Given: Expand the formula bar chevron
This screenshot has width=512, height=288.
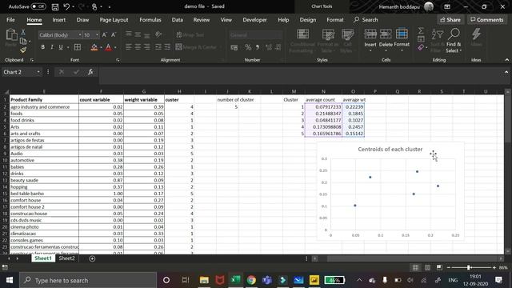Looking at the screenshot, I should (506, 72).
